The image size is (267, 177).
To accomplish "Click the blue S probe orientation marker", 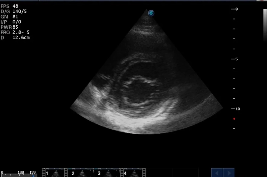I will point(151,13).
